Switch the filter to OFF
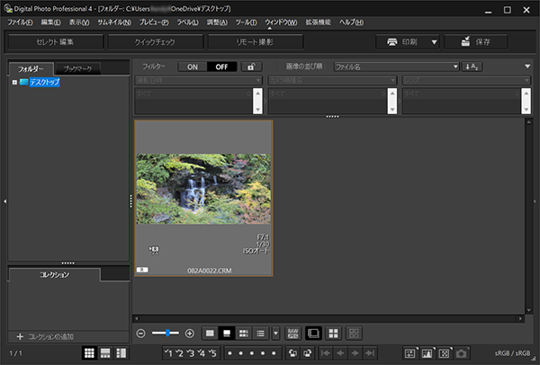Image resolution: width=540 pixels, height=365 pixels. pos(220,67)
